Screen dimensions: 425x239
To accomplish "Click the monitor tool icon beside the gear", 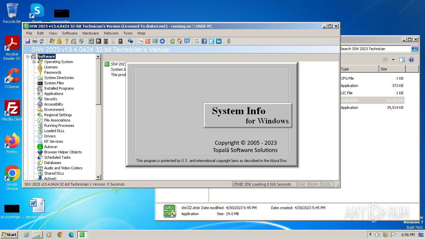I will [x=155, y=41].
